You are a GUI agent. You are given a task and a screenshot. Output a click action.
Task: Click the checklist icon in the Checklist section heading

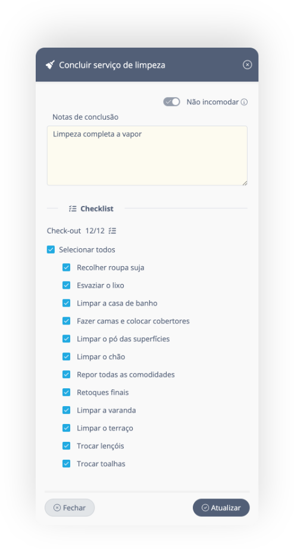coord(73,208)
